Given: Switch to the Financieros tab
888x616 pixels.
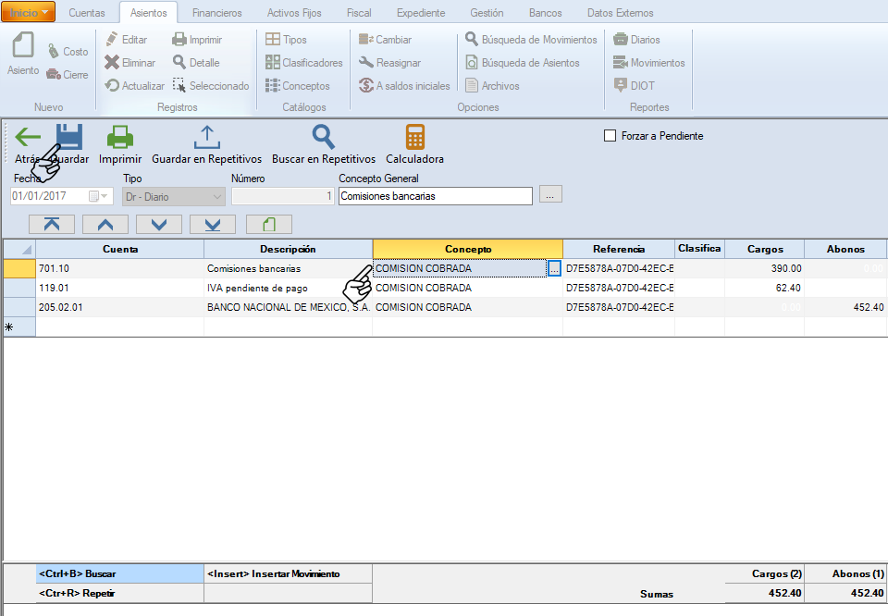Looking at the screenshot, I should pyautogui.click(x=216, y=13).
